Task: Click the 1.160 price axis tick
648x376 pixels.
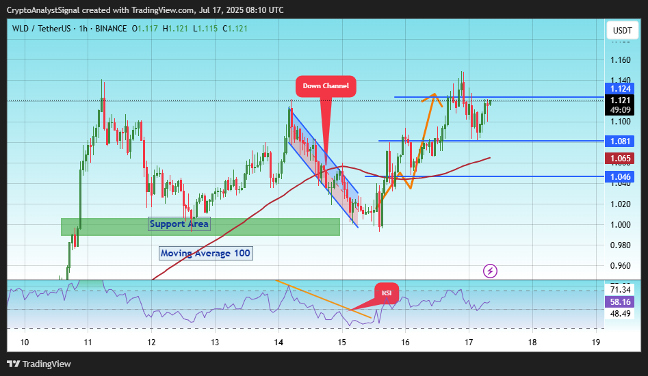Action: [x=621, y=60]
